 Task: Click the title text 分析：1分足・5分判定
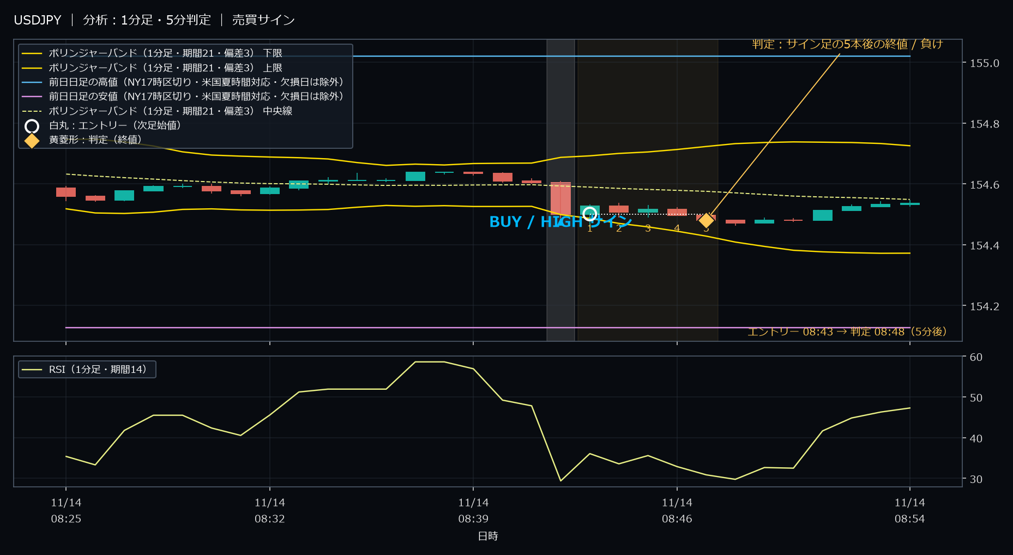click(x=147, y=20)
